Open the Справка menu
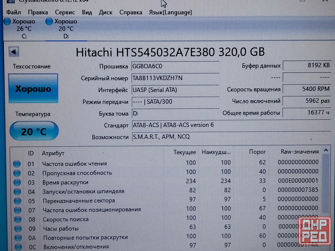 (131, 12)
